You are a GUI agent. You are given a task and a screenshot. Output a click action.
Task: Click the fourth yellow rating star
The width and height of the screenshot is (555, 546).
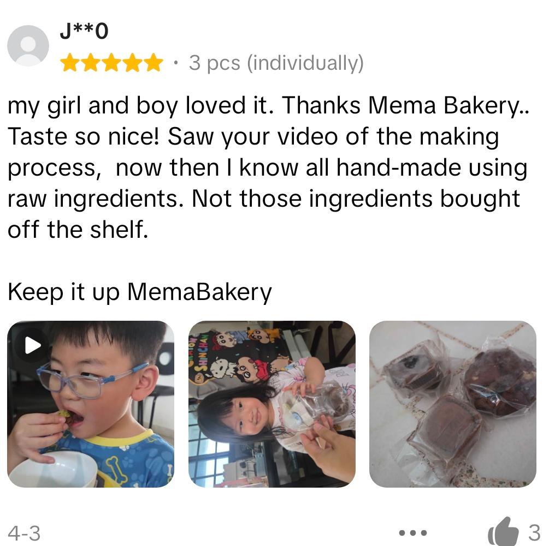[132, 63]
